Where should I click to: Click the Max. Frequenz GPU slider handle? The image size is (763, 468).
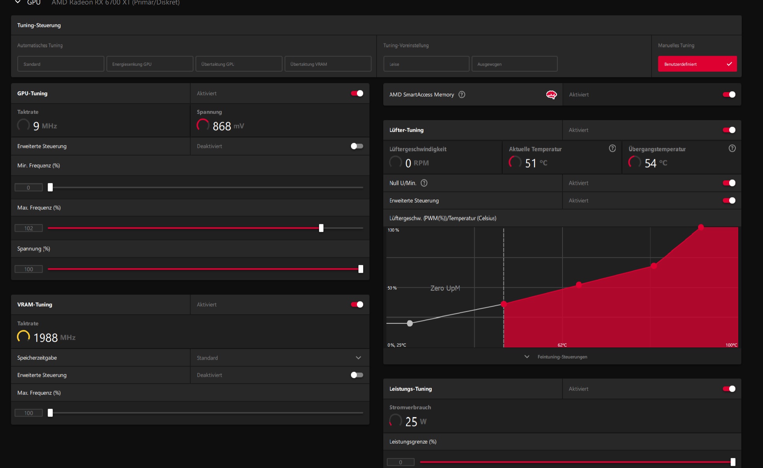(x=321, y=228)
